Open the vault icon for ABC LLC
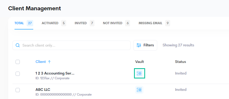The height and width of the screenshot is (99, 229). [139, 90]
